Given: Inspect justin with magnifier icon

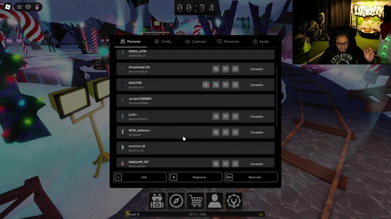Looking at the screenshot, I should point(216,116).
